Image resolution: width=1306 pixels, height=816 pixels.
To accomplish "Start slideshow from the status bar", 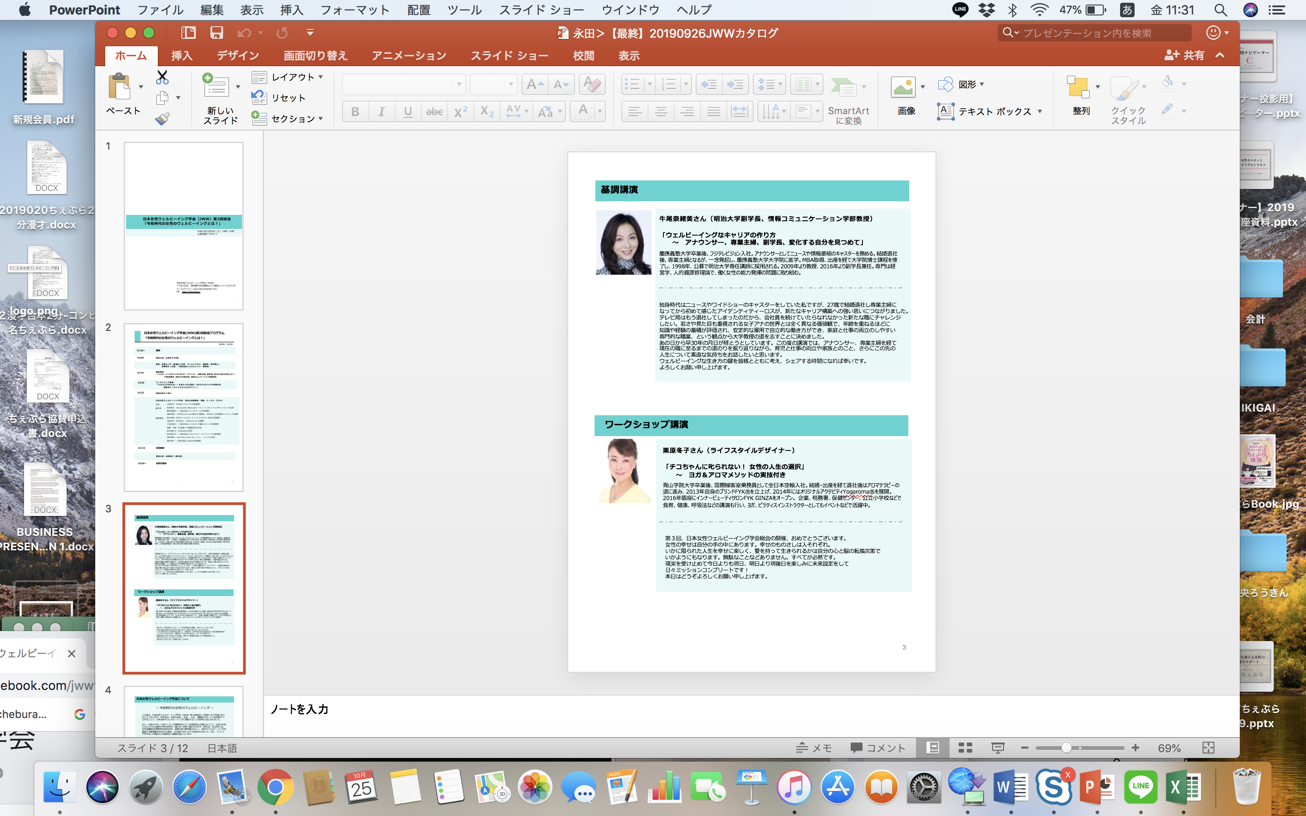I will pos(997,748).
